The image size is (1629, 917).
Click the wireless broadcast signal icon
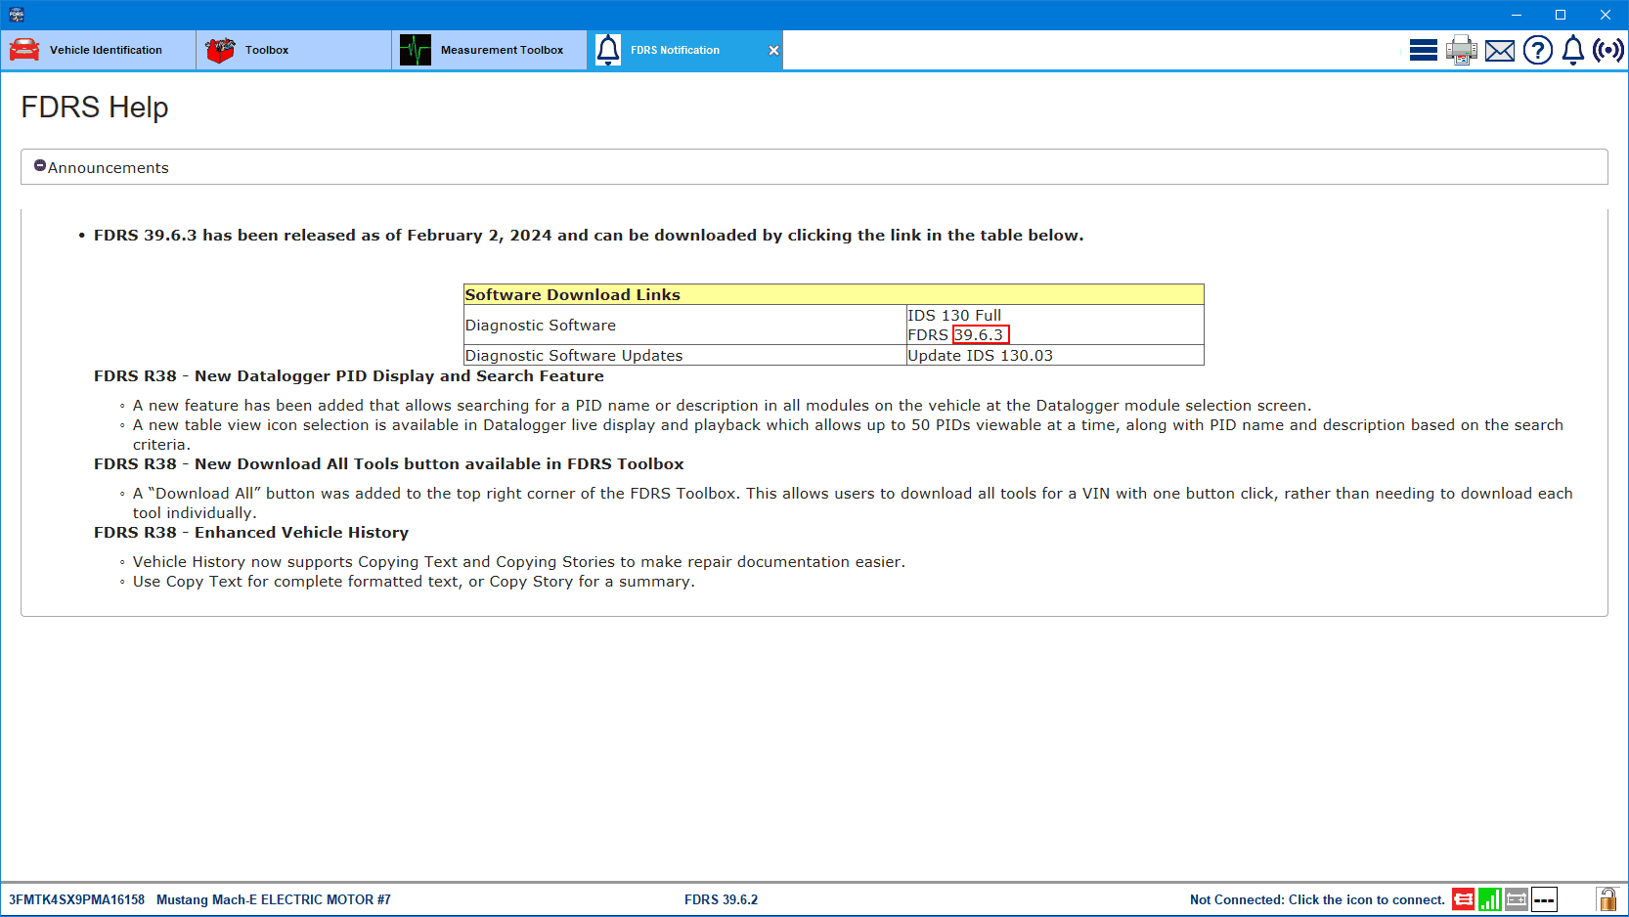tap(1607, 50)
